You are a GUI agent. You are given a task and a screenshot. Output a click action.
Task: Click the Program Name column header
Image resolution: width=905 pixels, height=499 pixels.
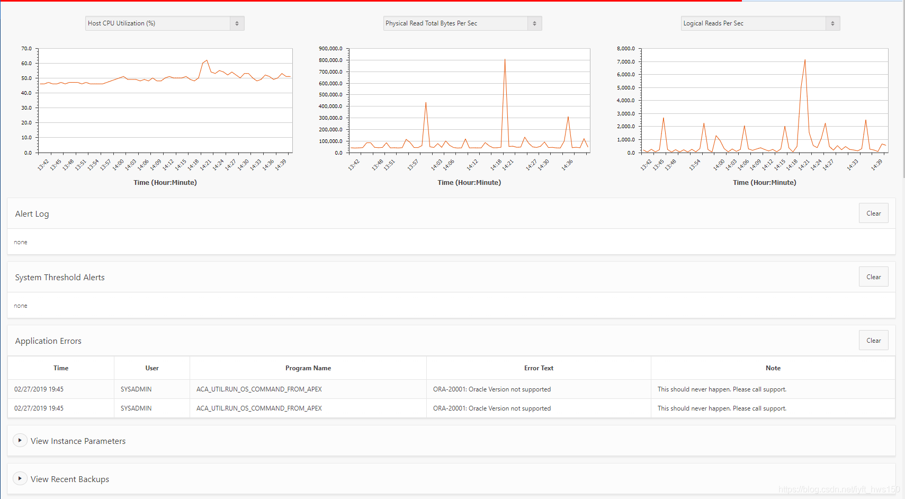pos(308,368)
